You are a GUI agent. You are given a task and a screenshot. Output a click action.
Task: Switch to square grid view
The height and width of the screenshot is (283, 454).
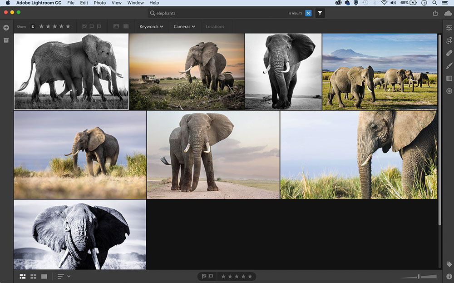[x=33, y=276]
